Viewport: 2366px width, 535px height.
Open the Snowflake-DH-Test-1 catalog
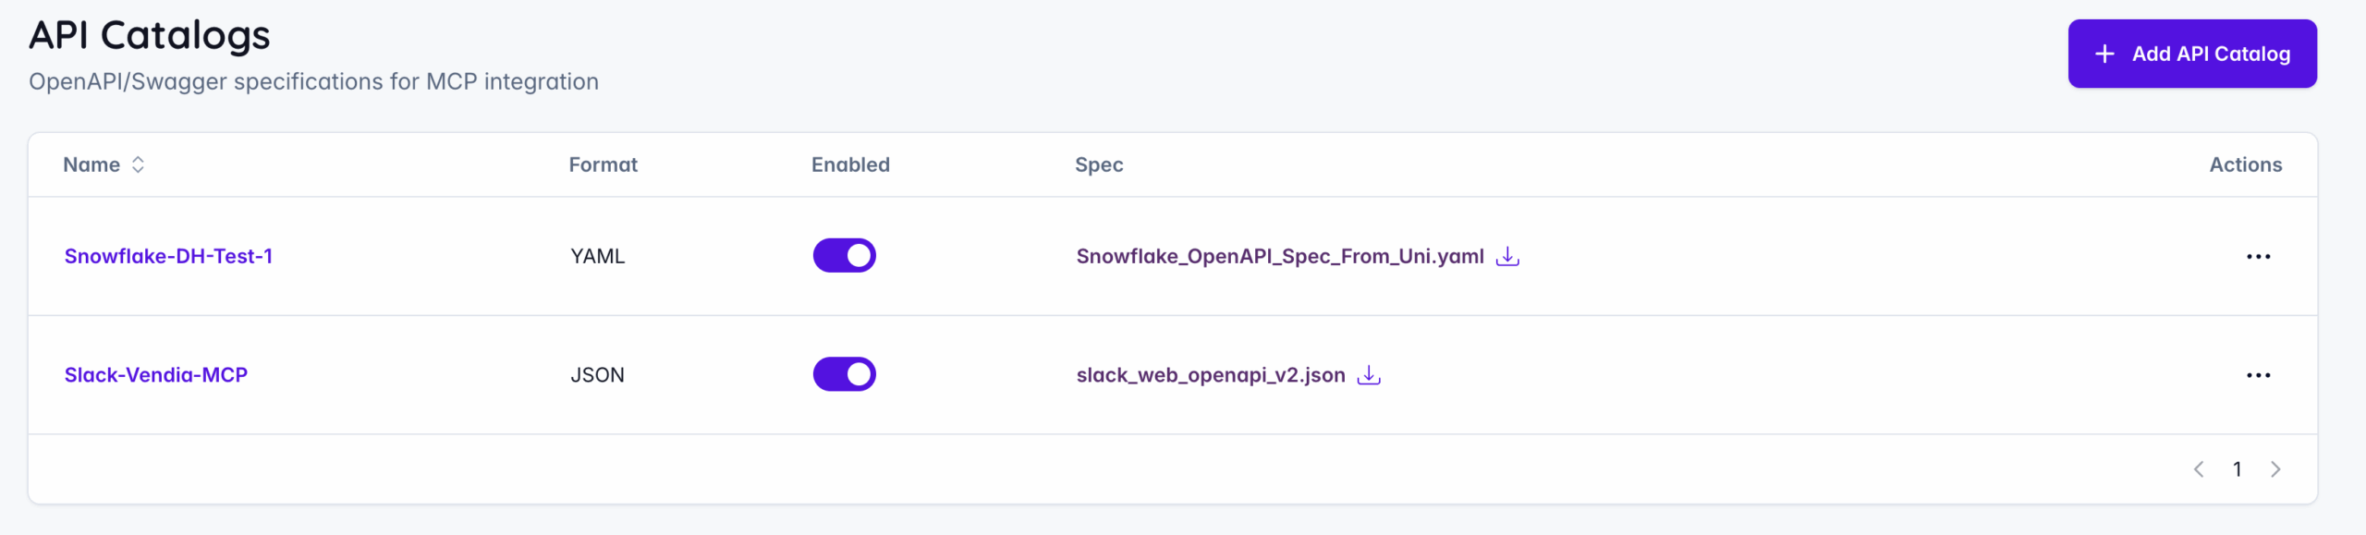pos(168,256)
